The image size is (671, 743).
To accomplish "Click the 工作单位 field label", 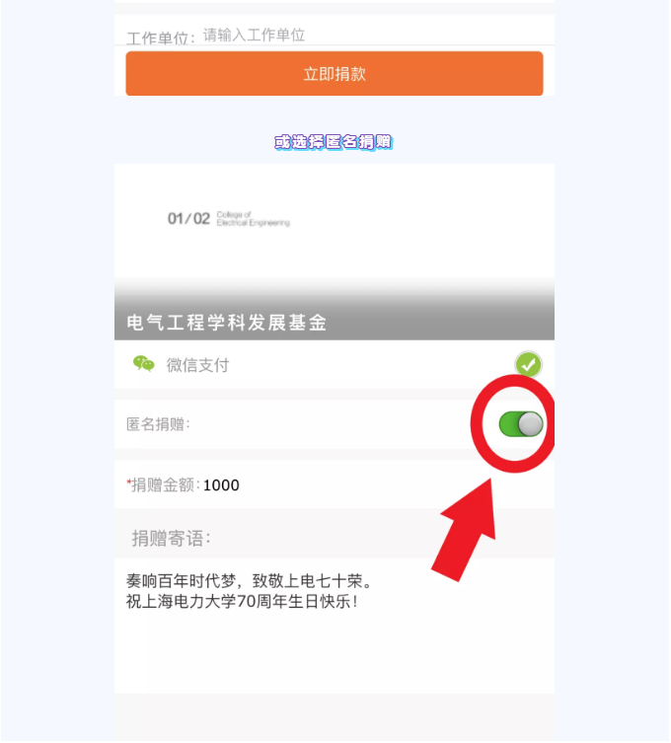I will click(161, 38).
